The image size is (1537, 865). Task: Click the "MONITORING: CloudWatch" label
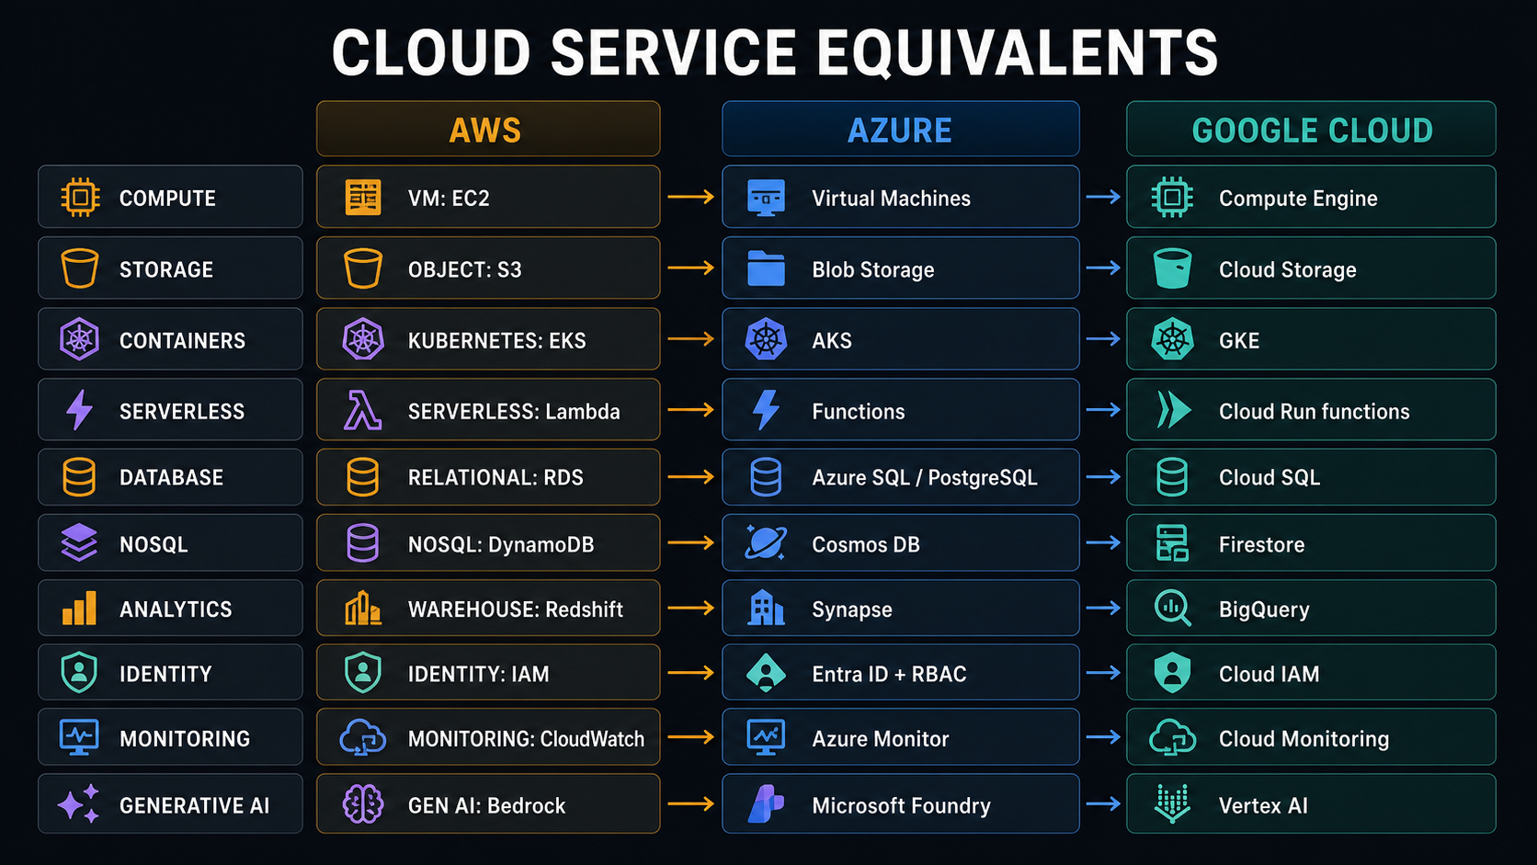tap(526, 738)
